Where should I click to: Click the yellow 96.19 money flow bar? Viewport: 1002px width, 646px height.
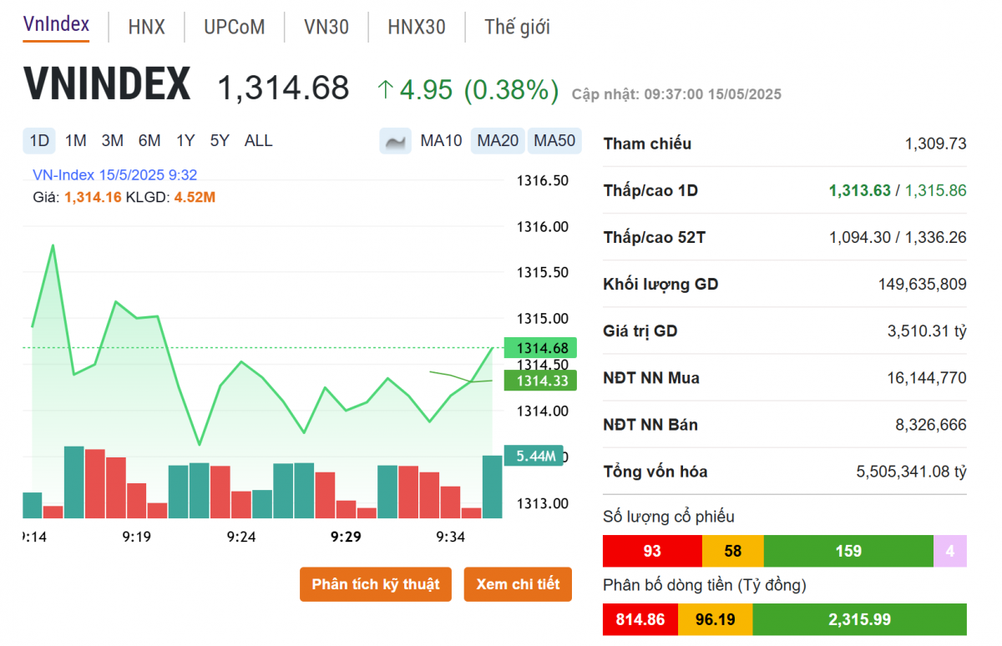click(x=715, y=619)
